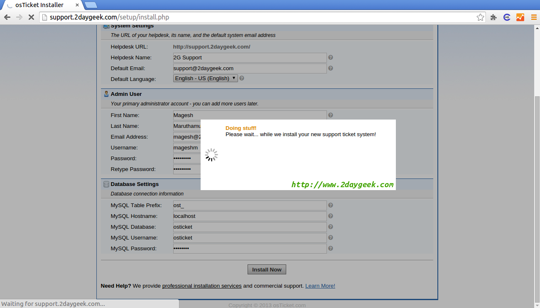
Task: Click the Last Name field
Action: [x=187, y=126]
